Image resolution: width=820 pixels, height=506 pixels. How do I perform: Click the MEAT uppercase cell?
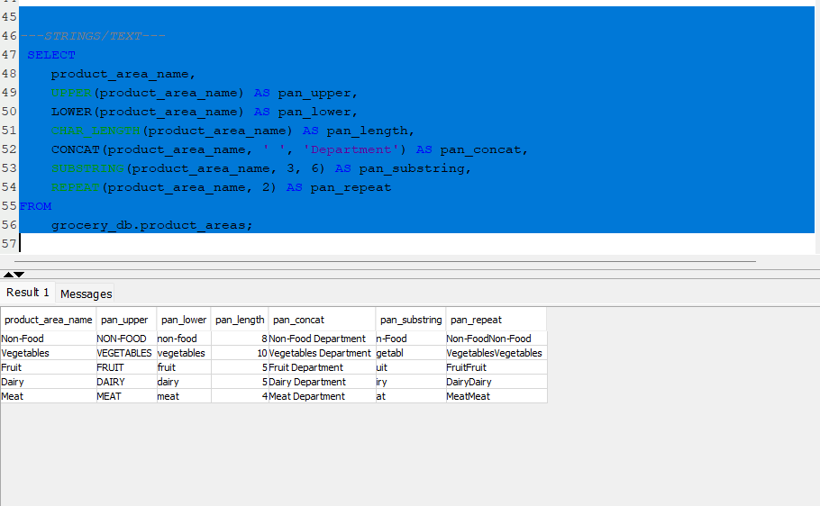(126, 396)
